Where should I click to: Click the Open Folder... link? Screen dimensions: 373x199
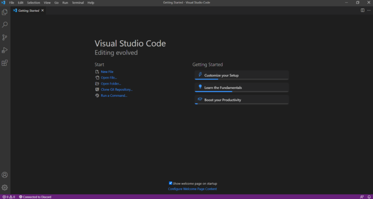click(x=111, y=84)
